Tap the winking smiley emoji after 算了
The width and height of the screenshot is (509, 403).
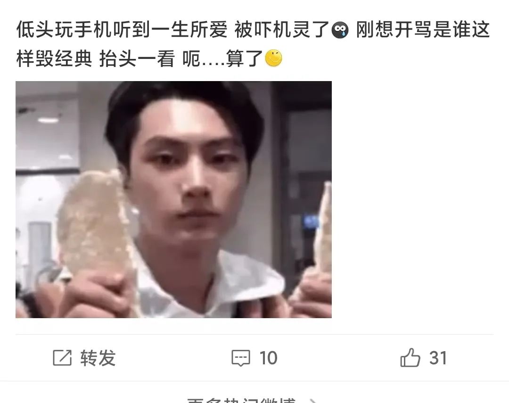click(274, 58)
